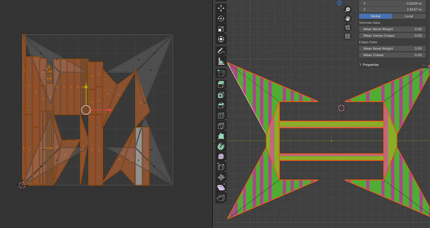Select the Add Cube tool
430x228 pixels.
pyautogui.click(x=221, y=73)
